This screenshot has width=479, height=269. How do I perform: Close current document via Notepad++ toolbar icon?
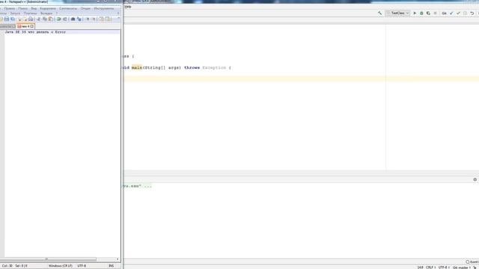click(x=19, y=19)
